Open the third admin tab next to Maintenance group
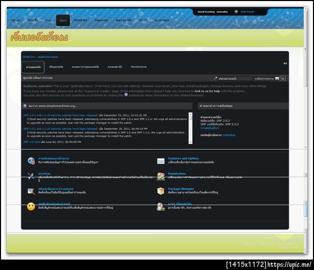 coord(85,66)
